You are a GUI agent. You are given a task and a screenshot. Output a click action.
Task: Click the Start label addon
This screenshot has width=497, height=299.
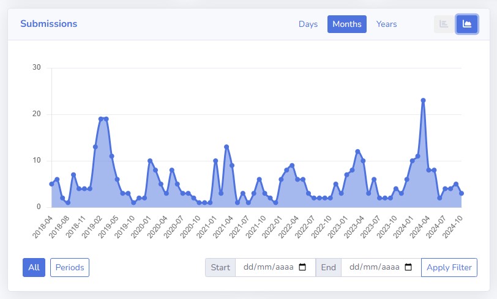(220, 267)
